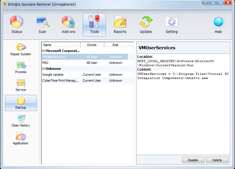
Task: Click the Delete button
Action: tap(217, 160)
